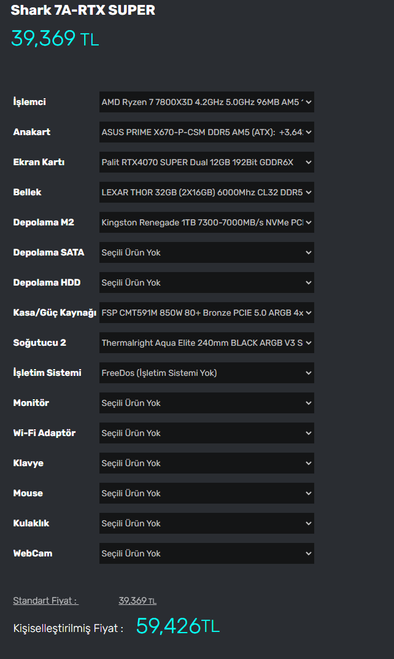Click the 59,426 TL customized price
The height and width of the screenshot is (659, 394).
[177, 626]
